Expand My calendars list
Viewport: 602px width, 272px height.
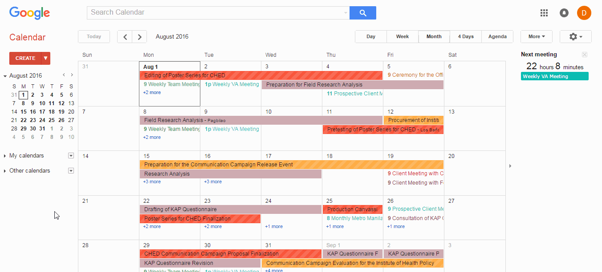[x=5, y=156]
